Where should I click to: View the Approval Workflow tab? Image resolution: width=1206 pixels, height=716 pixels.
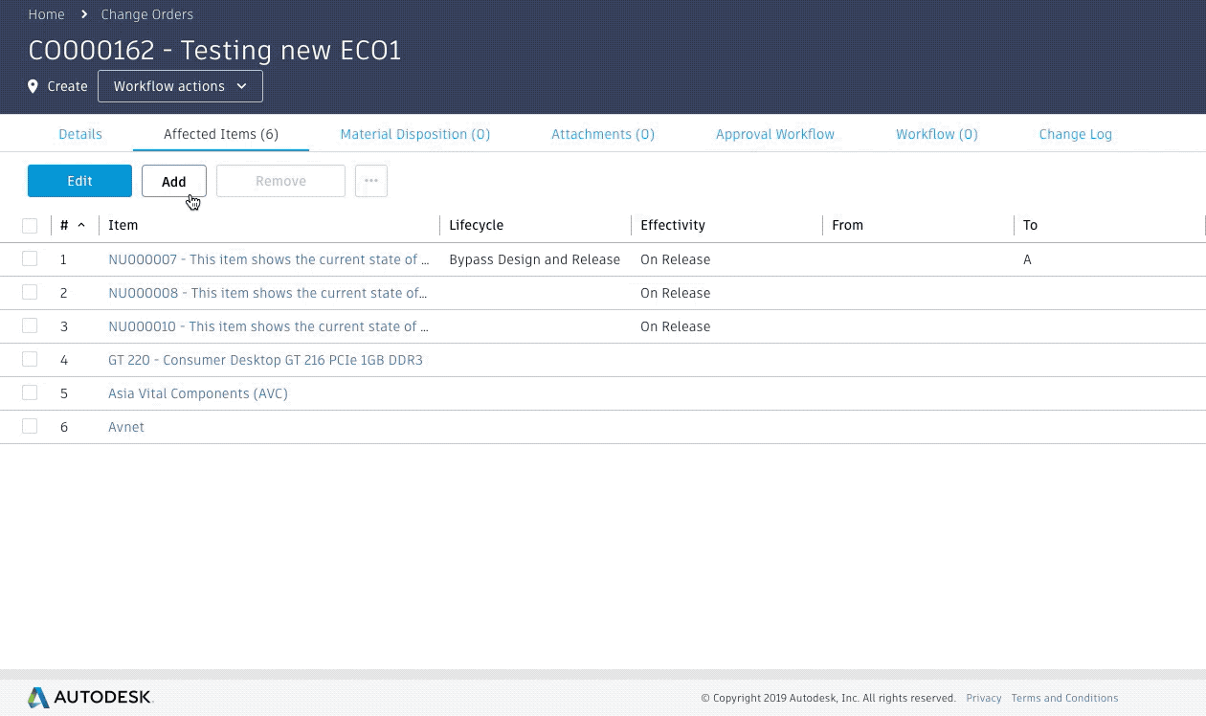(774, 134)
